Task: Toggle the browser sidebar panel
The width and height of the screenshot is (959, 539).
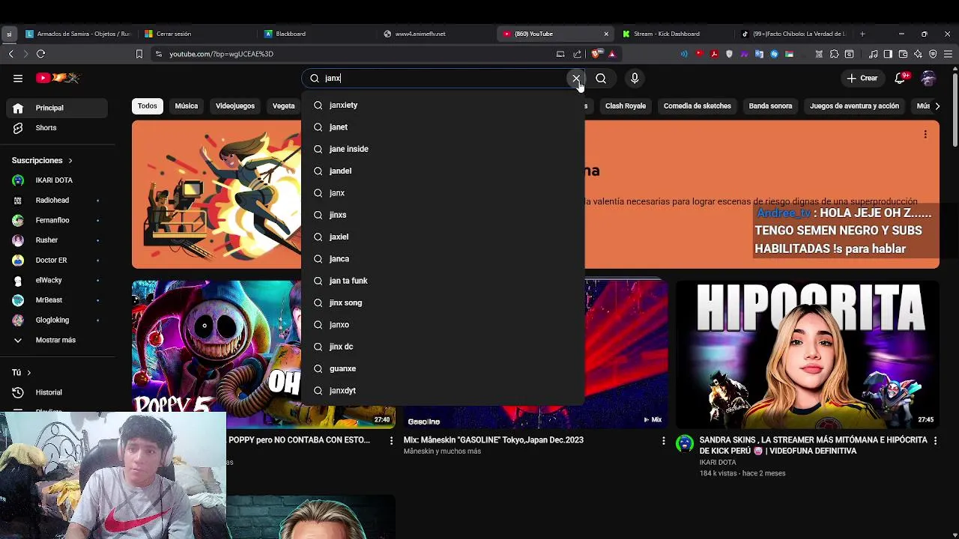Action: [x=888, y=54]
